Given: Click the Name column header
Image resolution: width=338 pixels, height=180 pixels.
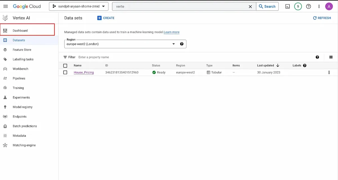Looking at the screenshot, I should (77, 65).
